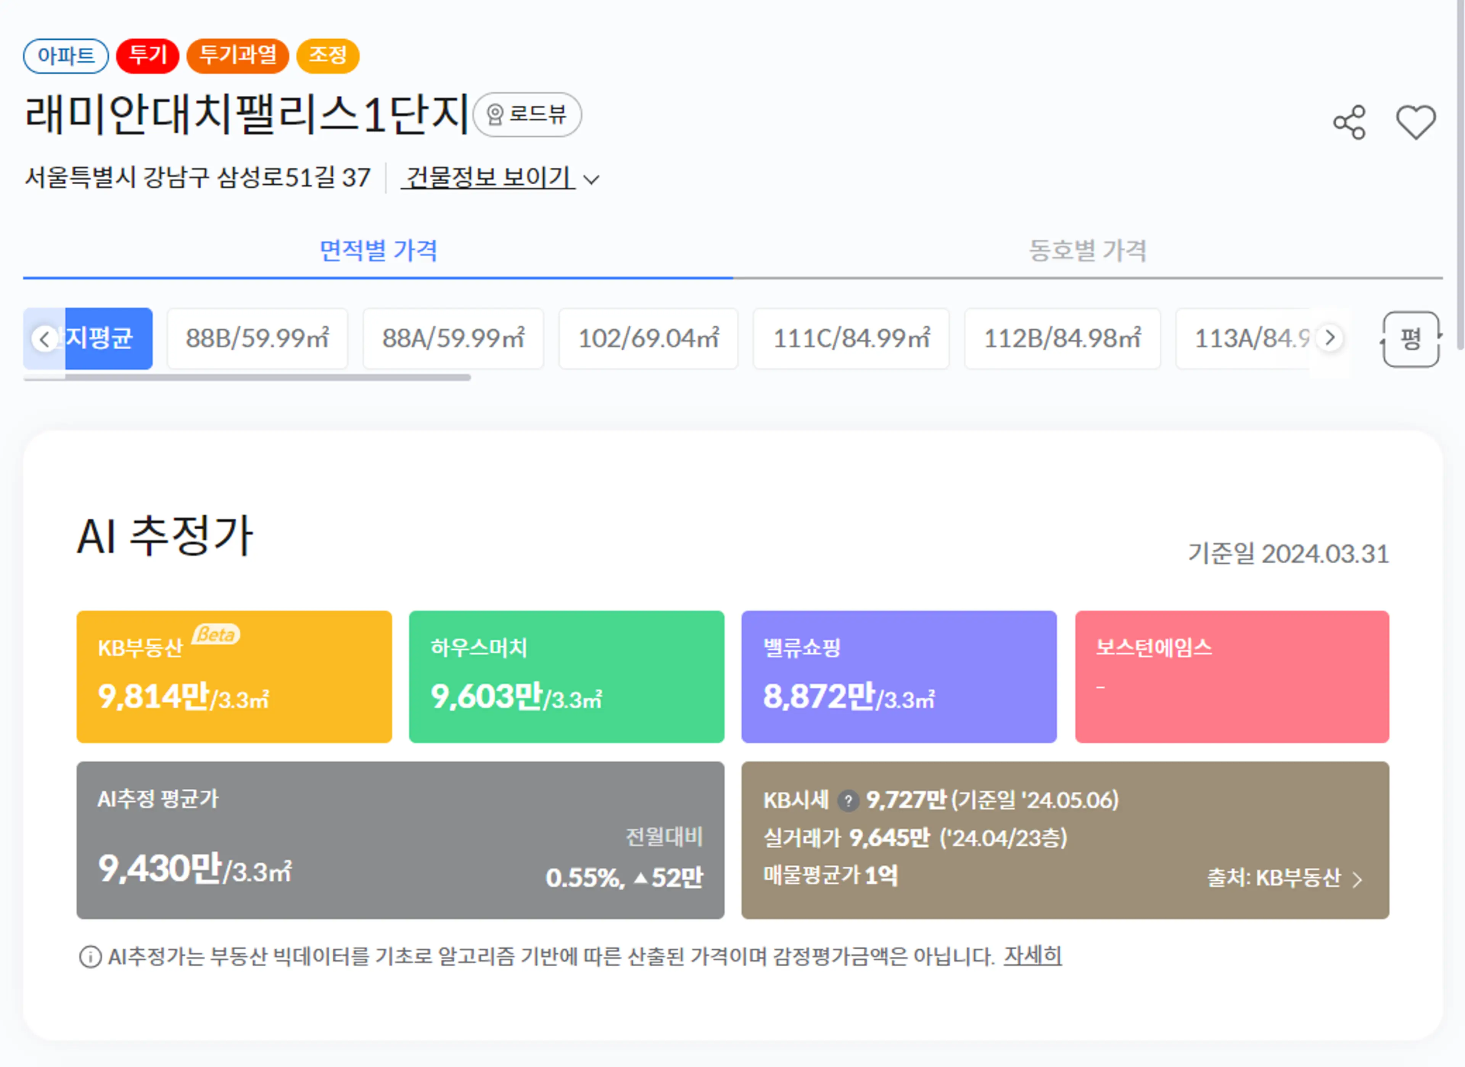Click the 조정 tag badge
1465x1067 pixels.
[x=327, y=56]
